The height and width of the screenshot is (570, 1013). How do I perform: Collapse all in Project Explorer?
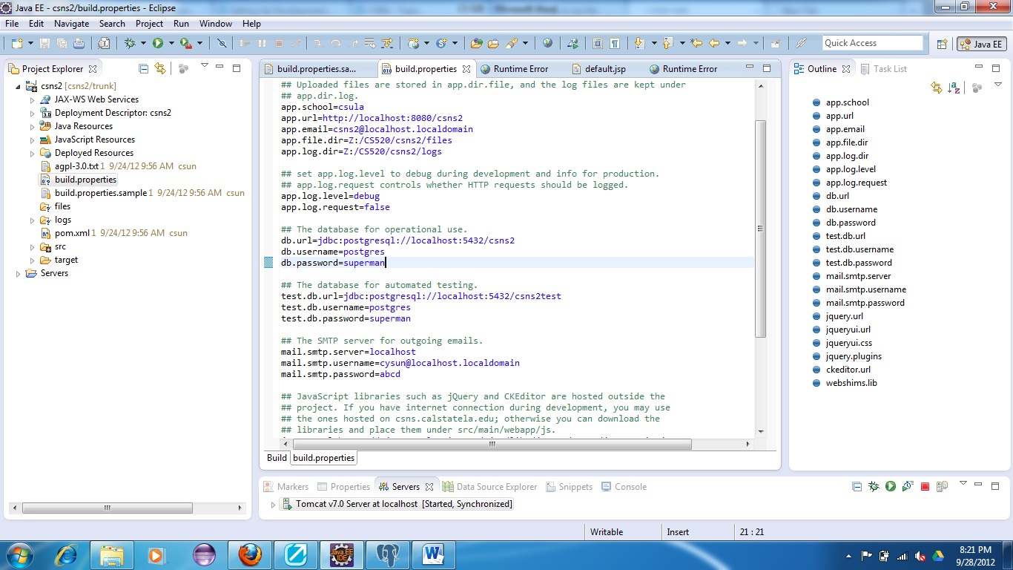pos(144,69)
